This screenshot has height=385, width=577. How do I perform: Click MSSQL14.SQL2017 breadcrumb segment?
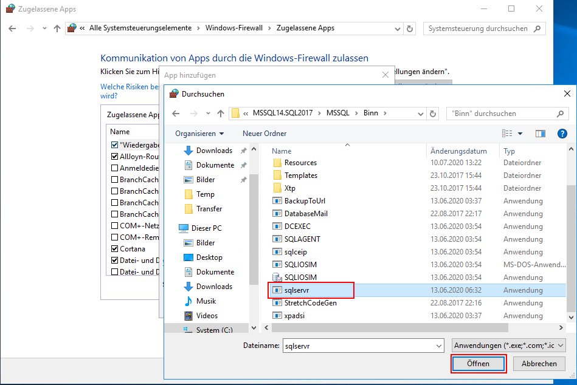tap(283, 113)
